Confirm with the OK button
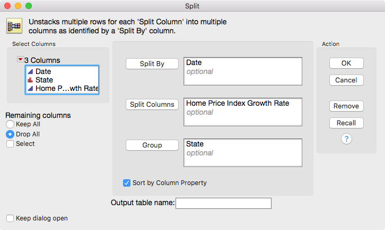This screenshot has width=385, height=230. coord(346,63)
